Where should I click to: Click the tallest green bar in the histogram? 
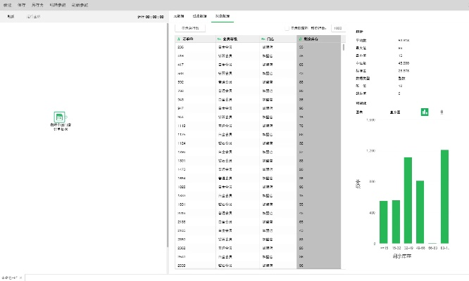pyautogui.click(x=444, y=196)
